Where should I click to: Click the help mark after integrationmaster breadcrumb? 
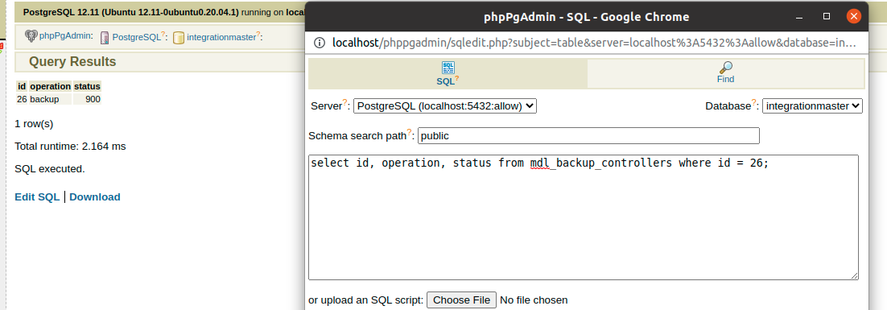(258, 35)
